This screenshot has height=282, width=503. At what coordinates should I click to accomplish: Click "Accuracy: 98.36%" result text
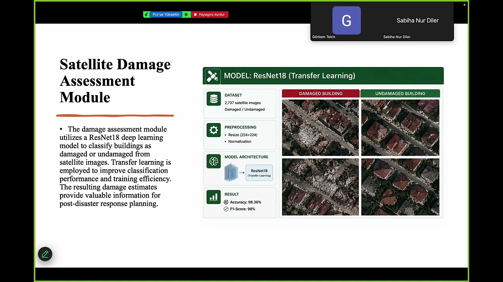pyautogui.click(x=246, y=202)
